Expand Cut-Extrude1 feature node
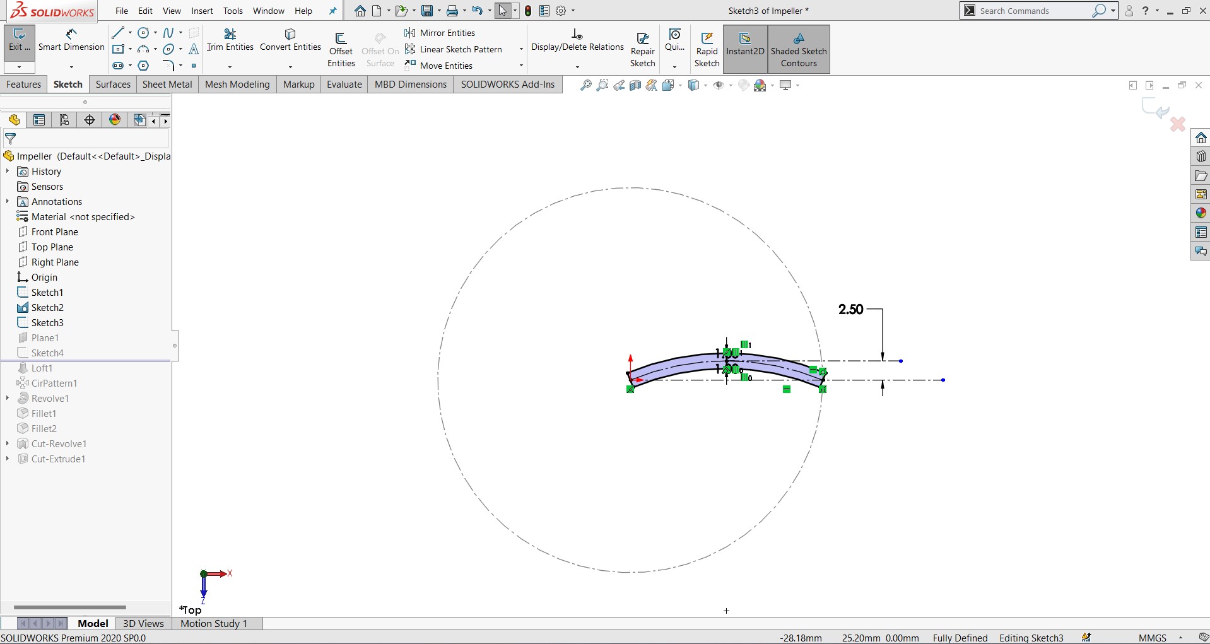The image size is (1210, 644). [x=8, y=459]
